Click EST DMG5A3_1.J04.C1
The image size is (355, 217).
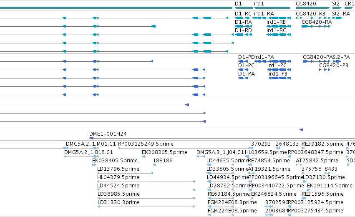point(220,152)
